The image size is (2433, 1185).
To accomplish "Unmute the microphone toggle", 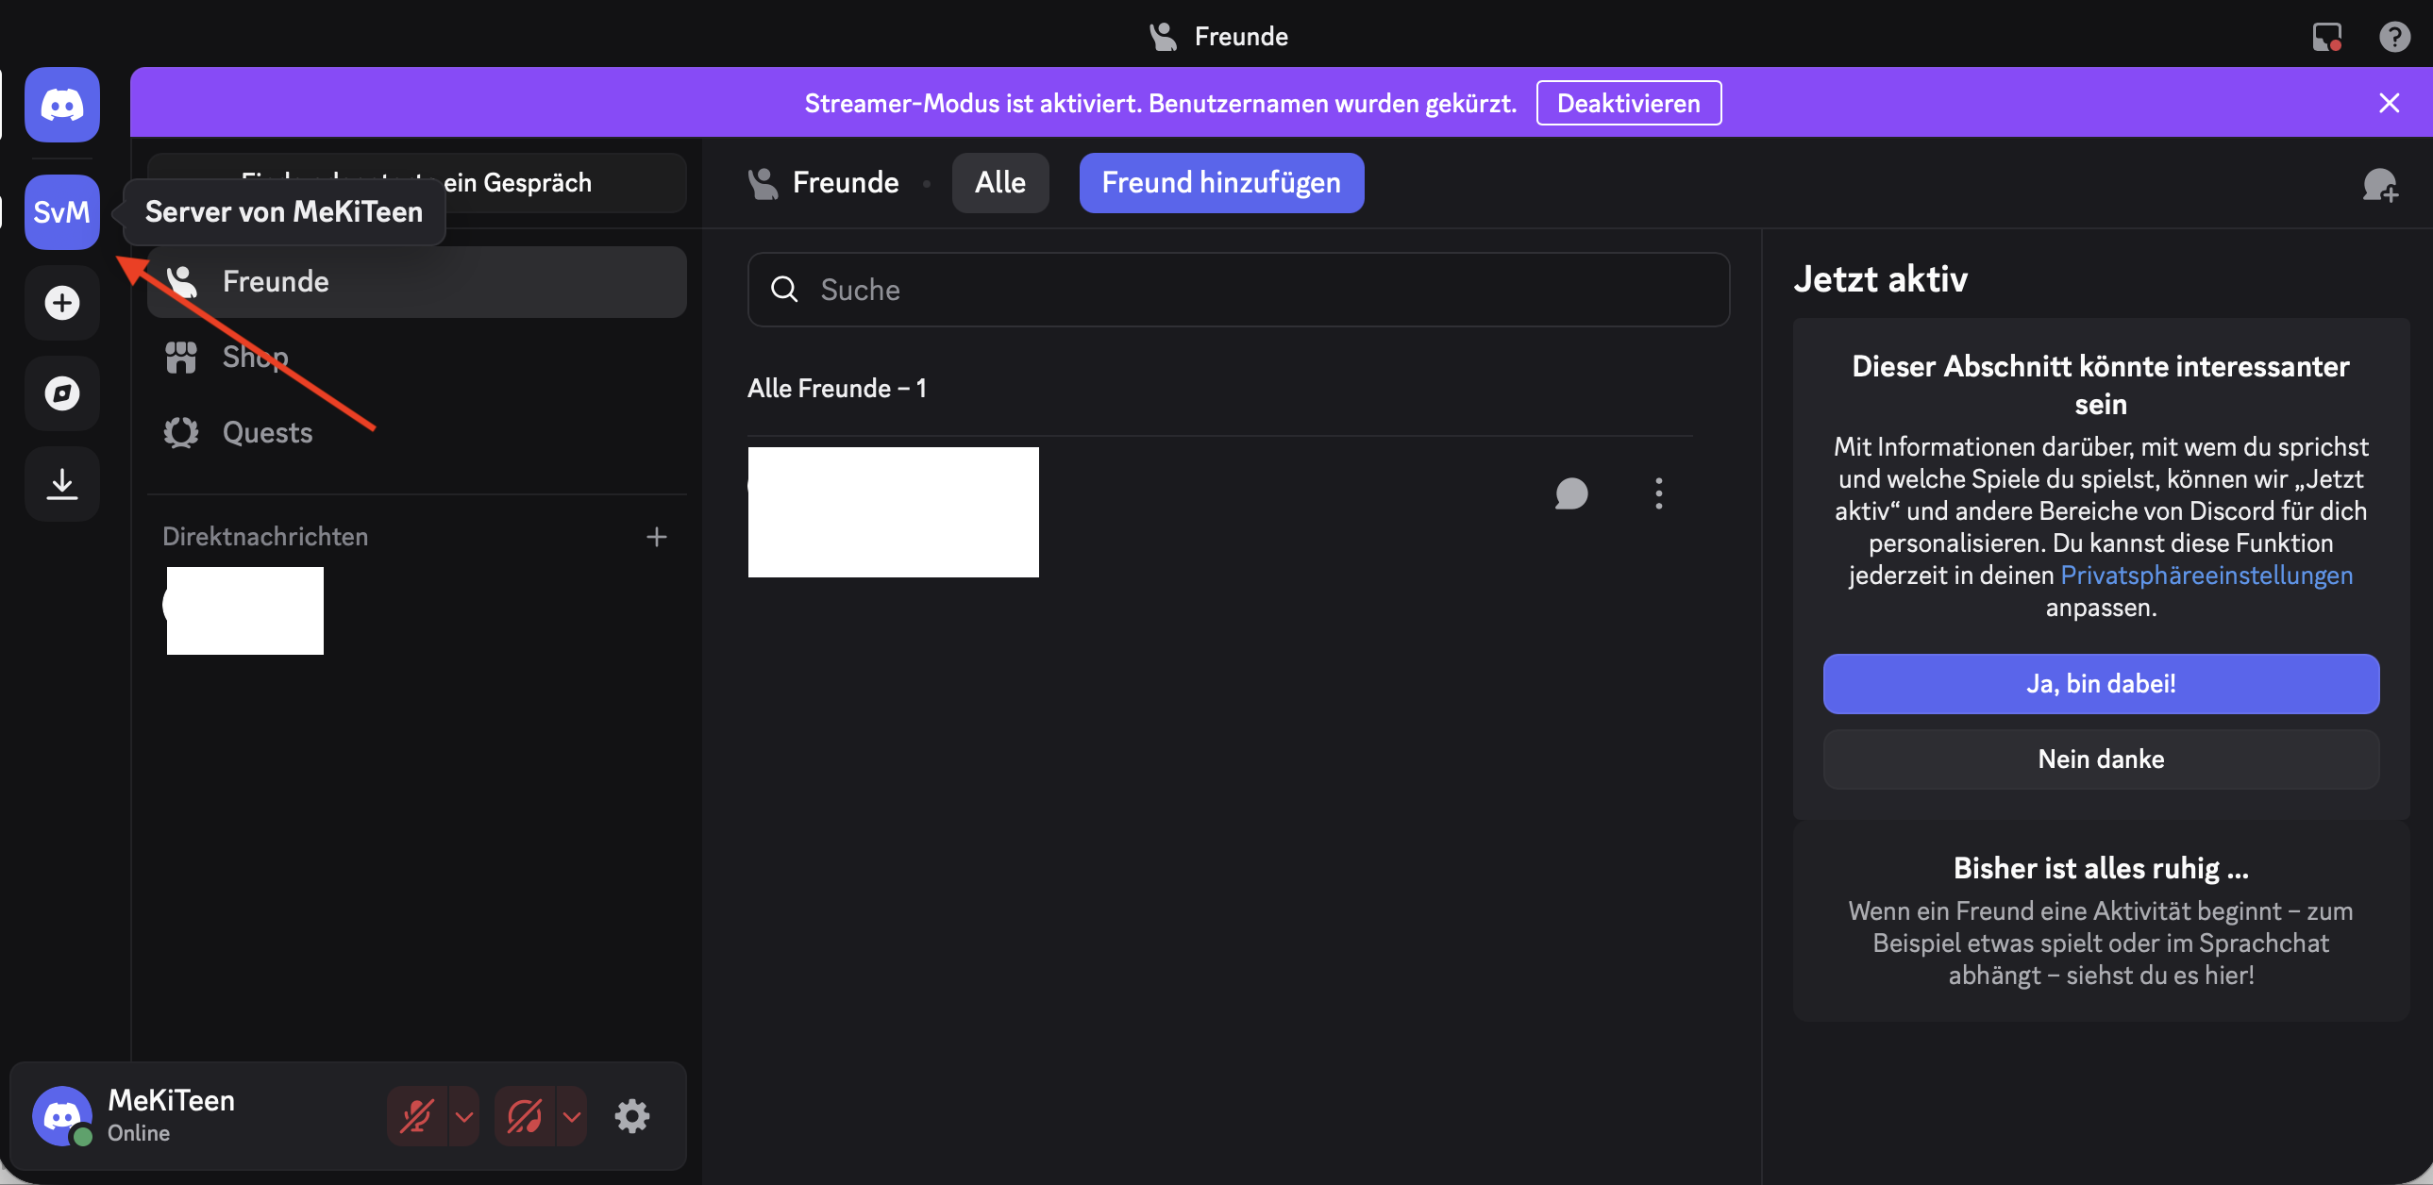I will 416,1115.
